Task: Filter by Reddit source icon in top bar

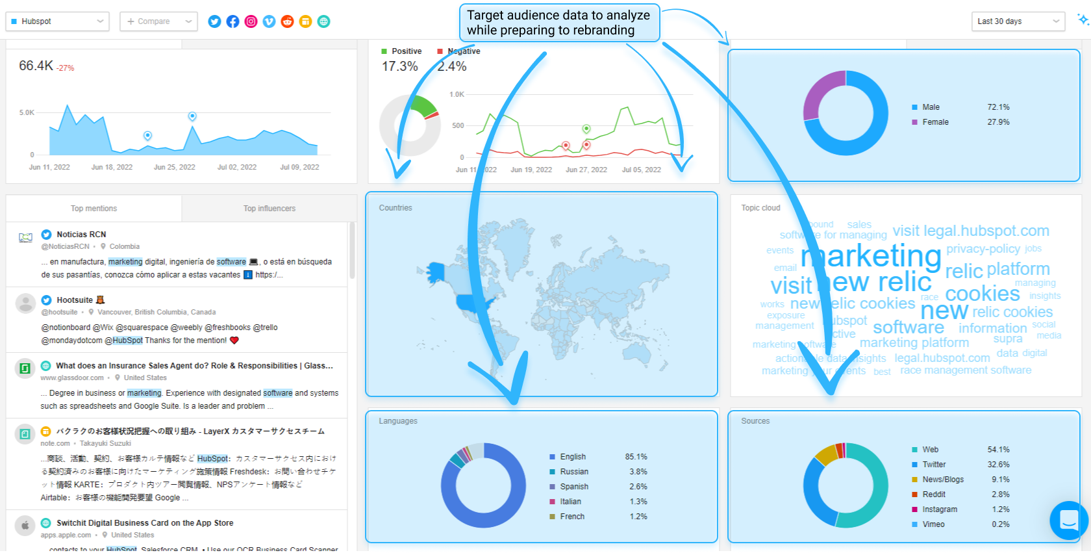Action: pos(287,21)
